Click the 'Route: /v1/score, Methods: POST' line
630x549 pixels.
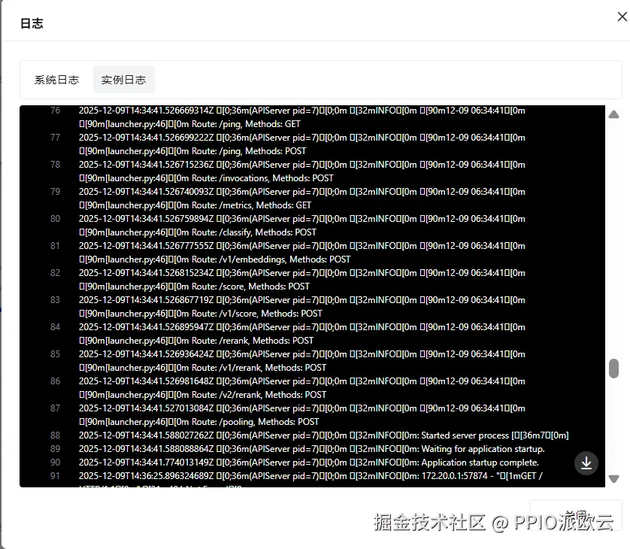(257, 314)
